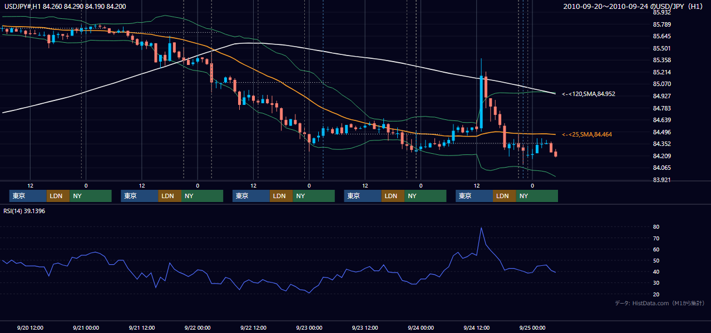The height and width of the screenshot is (333, 711).
Task: Click the 東京 session block above 9/20 12:00
Action: point(28,196)
